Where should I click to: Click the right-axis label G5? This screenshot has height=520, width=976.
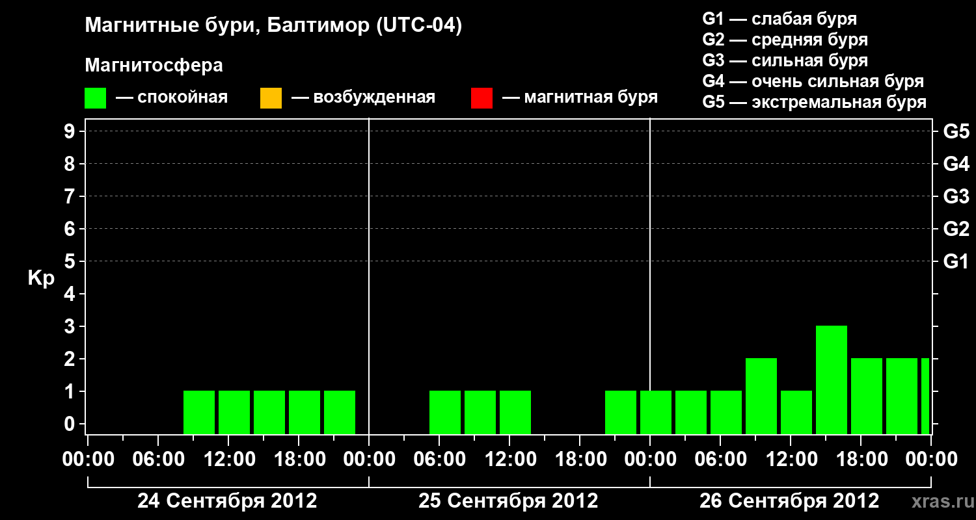click(x=956, y=131)
